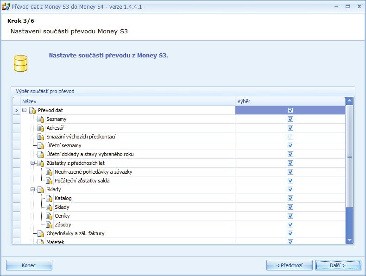Image resolution: width=366 pixels, height=276 pixels.
Task: Uncheck the Katalog checkbox
Action: 290,198
